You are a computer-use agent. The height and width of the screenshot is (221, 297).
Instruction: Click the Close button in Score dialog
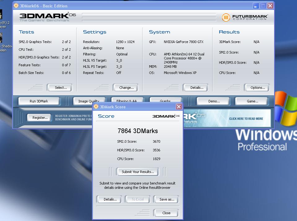coord(166,213)
